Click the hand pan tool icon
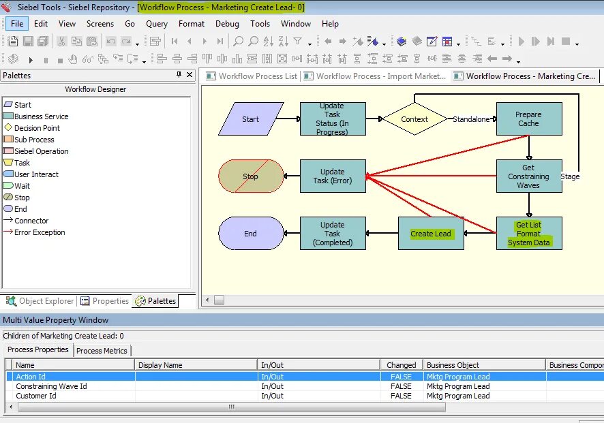The image size is (604, 423). click(73, 59)
